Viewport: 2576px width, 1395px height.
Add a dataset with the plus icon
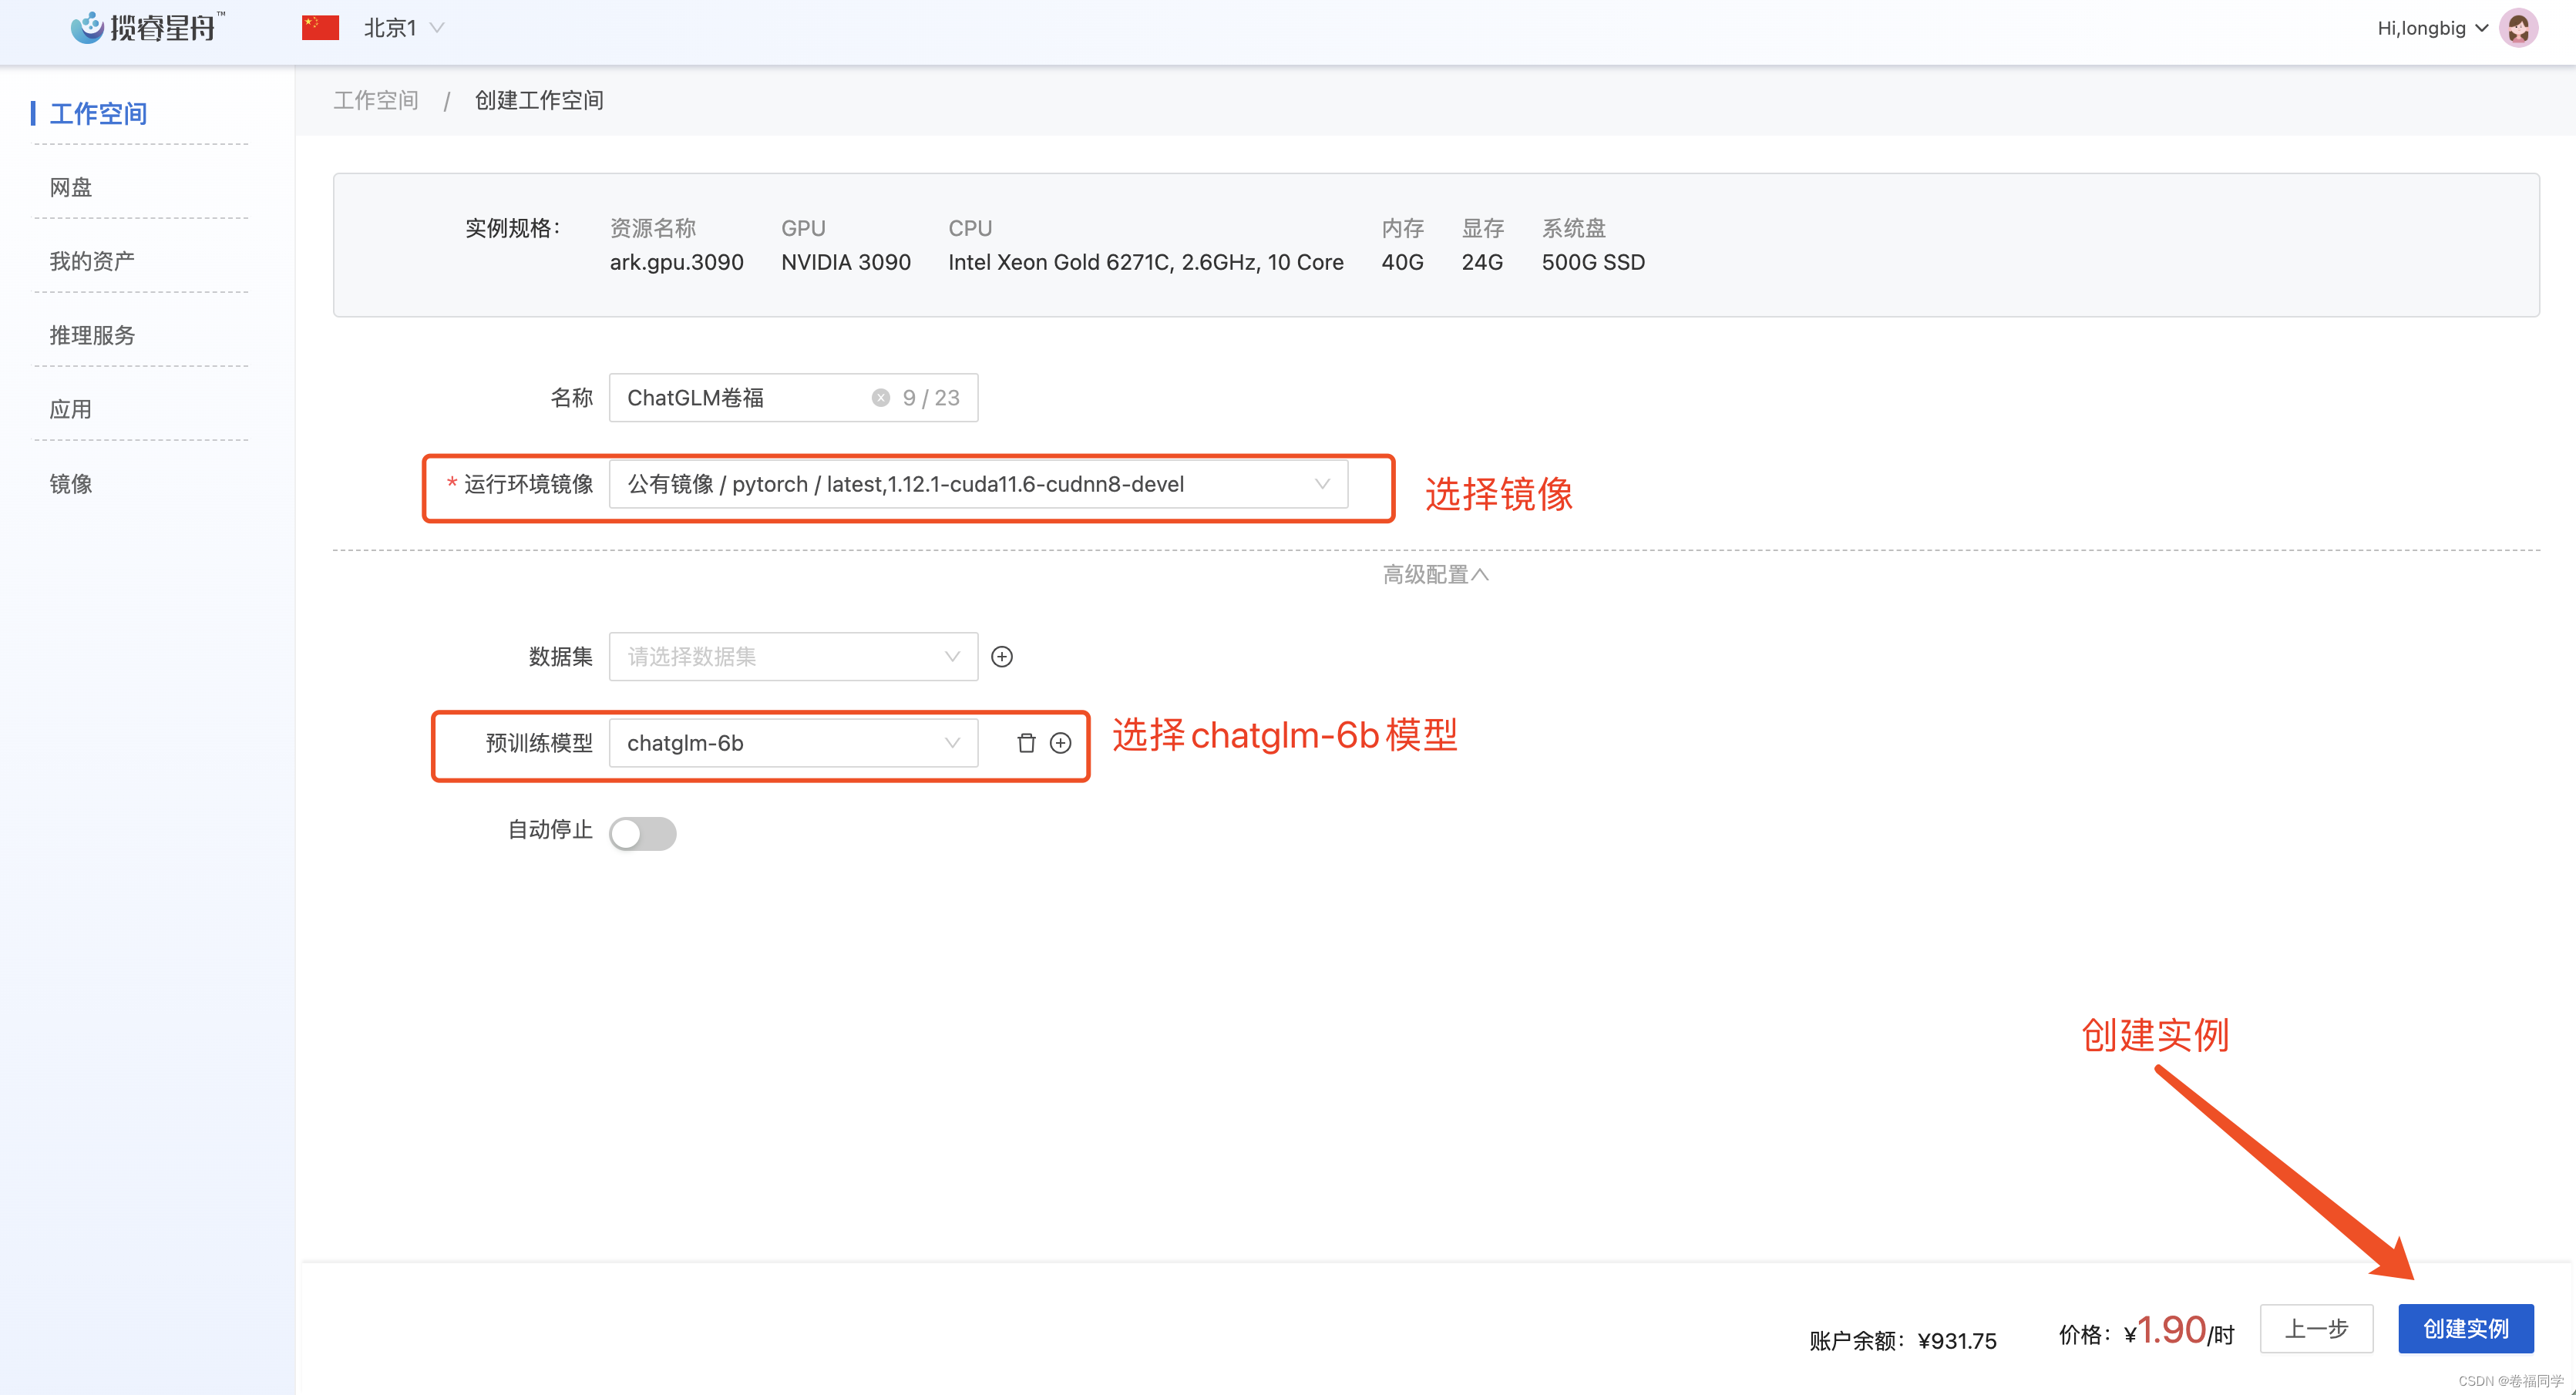[x=1001, y=657]
